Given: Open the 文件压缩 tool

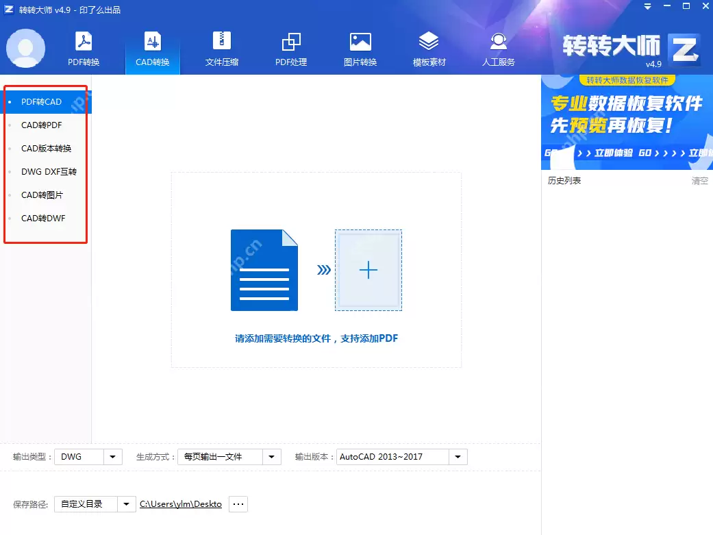Looking at the screenshot, I should (221, 48).
